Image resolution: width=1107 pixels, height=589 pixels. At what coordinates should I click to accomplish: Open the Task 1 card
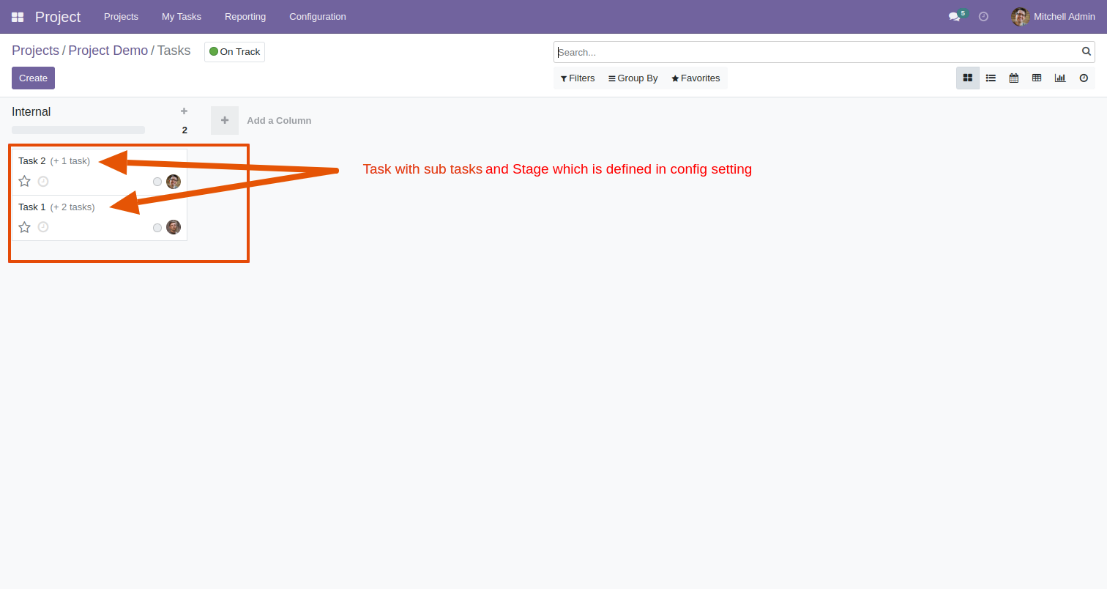click(100, 218)
